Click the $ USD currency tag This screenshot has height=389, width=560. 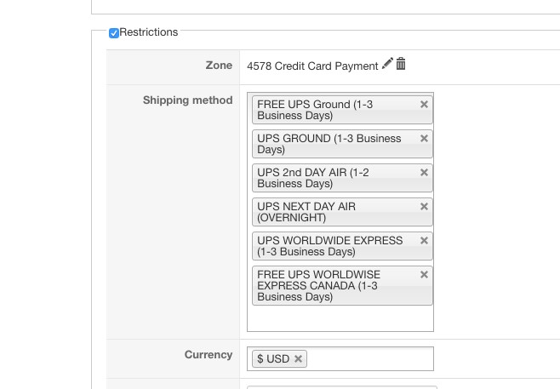coord(273,359)
